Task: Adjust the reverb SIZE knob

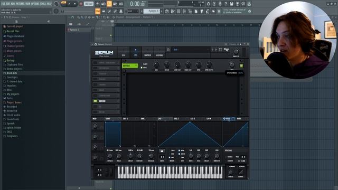Action: point(156,64)
